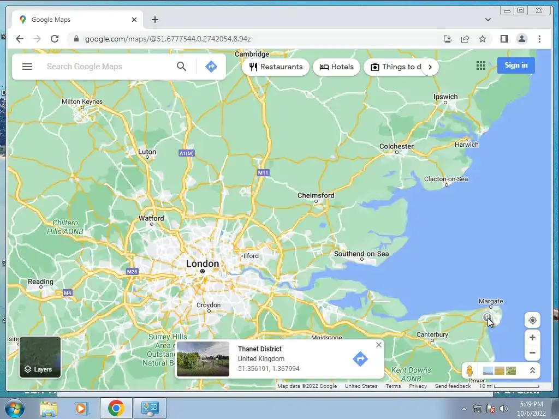This screenshot has height=419, width=559.
Task: Click the Milton Keynes map label
Action: coord(82,101)
